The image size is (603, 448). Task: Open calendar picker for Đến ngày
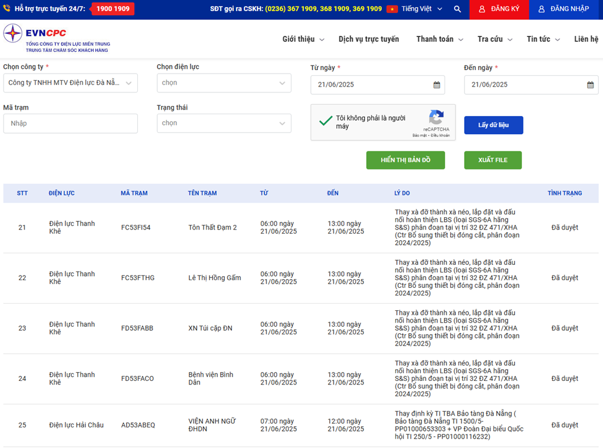click(x=590, y=85)
